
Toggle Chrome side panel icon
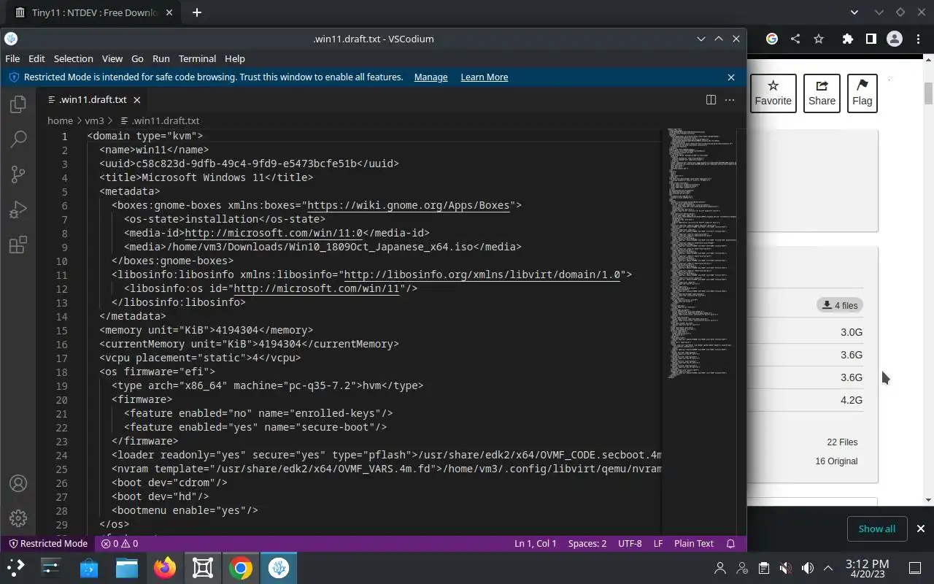pyautogui.click(x=871, y=39)
